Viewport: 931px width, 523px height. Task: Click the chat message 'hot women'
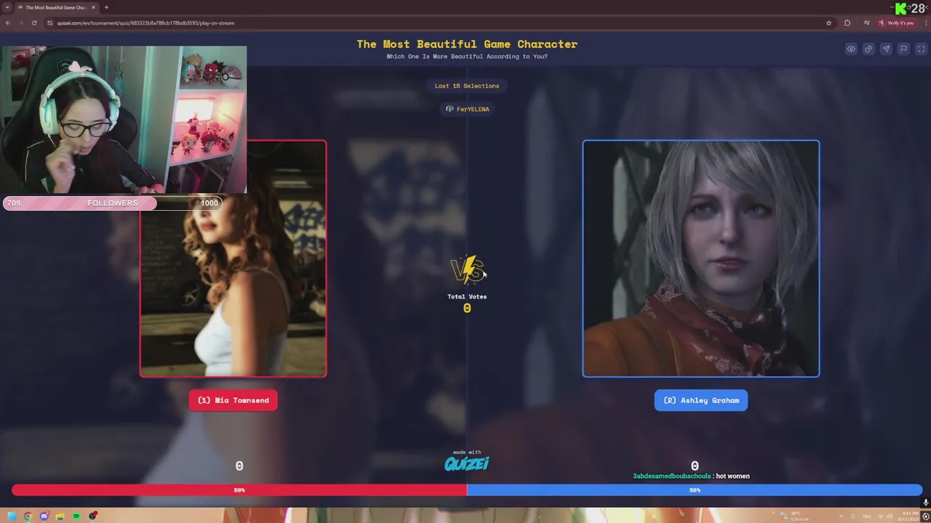[732, 476]
